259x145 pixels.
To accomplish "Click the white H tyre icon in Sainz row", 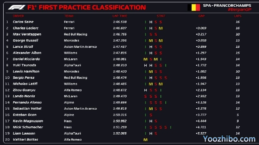I will [151, 22].
